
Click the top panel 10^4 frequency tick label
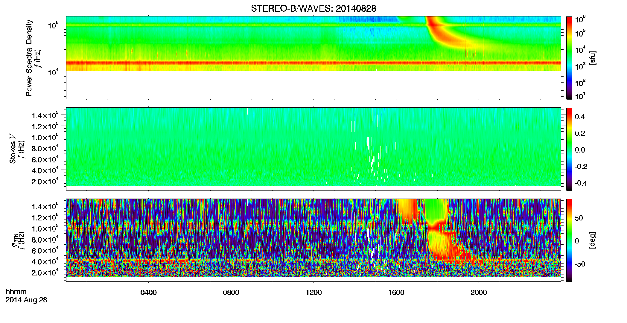point(53,72)
